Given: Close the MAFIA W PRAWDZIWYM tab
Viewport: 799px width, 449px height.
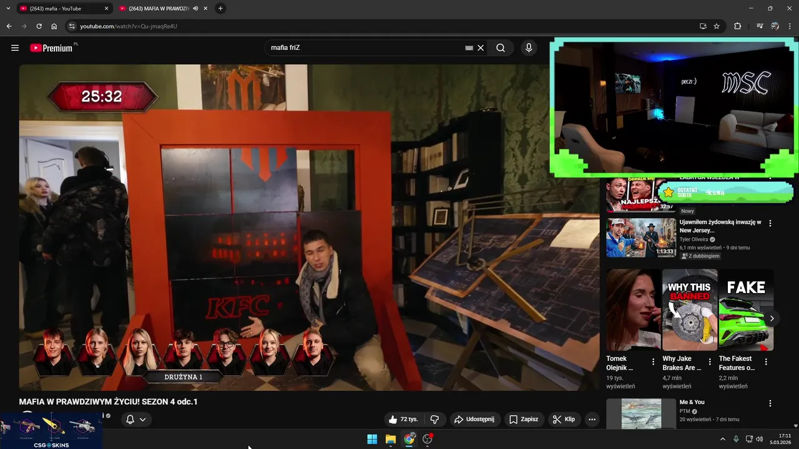Looking at the screenshot, I should [x=205, y=9].
